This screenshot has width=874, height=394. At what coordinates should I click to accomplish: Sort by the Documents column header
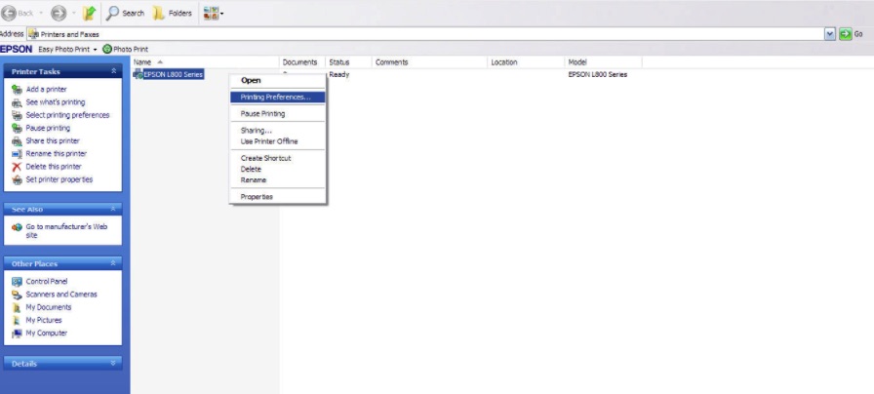pos(302,62)
